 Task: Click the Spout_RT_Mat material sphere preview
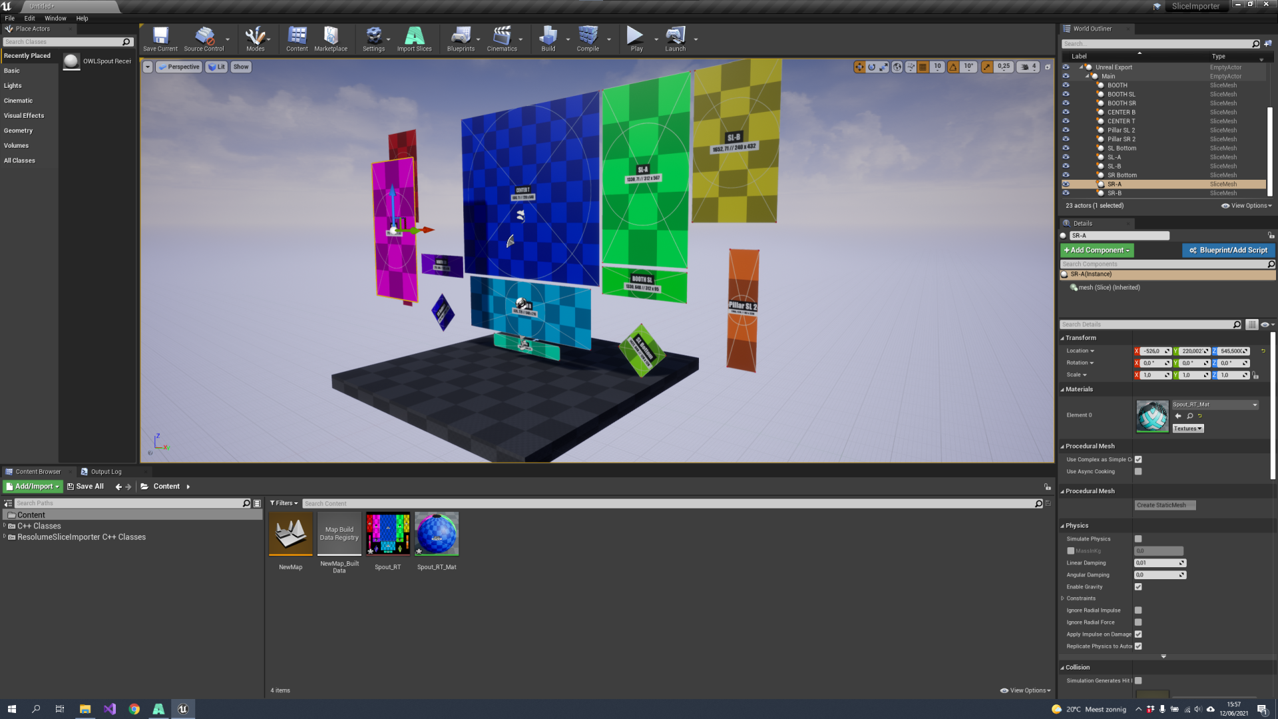pos(1152,415)
